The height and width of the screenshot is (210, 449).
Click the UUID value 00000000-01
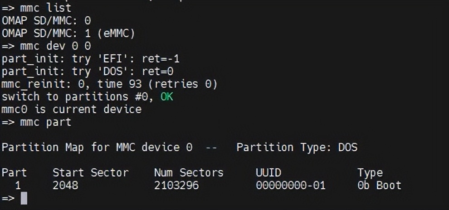coord(290,185)
